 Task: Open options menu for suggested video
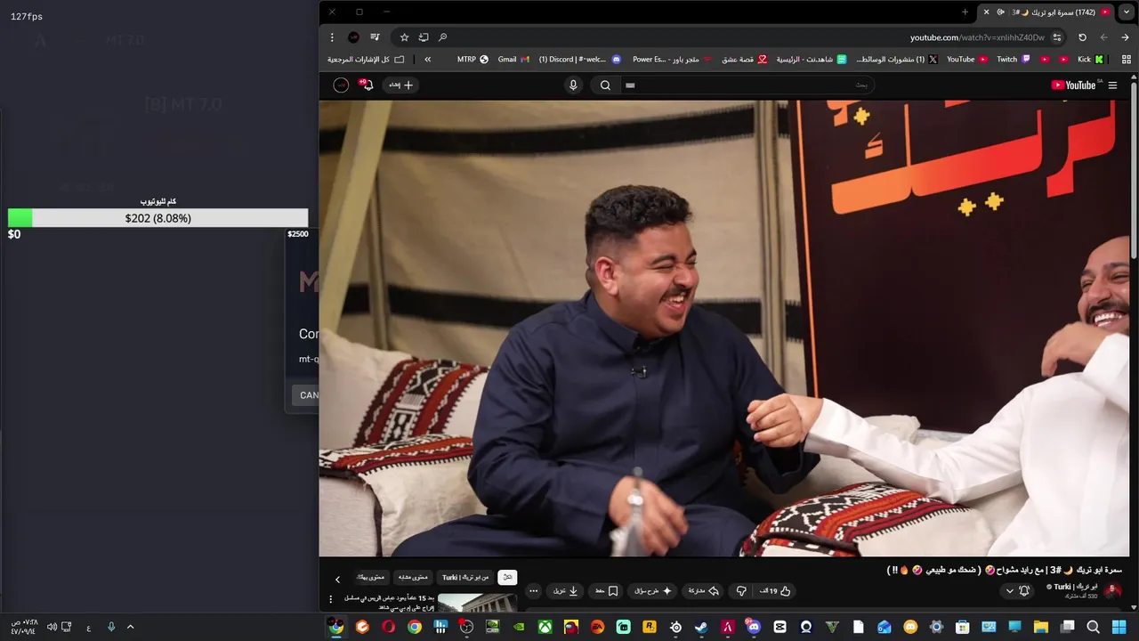coord(331,599)
